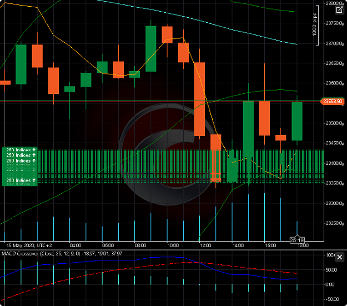Click the 12:00 time axis label
Viewport: 347px width, 306px height.
(205, 245)
